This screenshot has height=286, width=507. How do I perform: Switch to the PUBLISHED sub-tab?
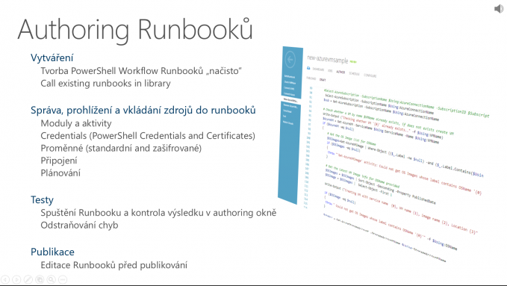[311, 78]
